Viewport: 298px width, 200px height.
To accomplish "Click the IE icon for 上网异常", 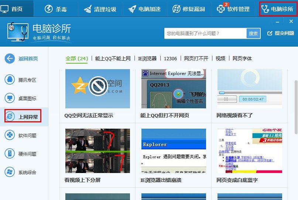I will (10, 116).
